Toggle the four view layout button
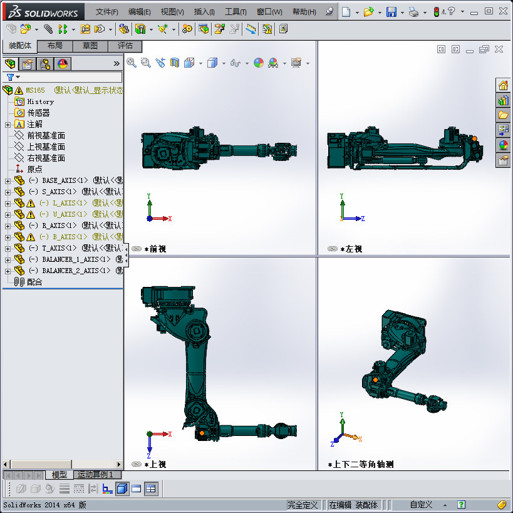This screenshot has height=513, width=513. pos(151,489)
